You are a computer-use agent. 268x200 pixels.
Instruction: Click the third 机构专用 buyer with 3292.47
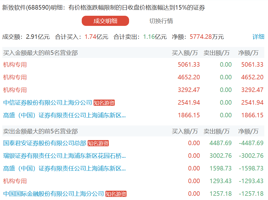tap(15, 90)
